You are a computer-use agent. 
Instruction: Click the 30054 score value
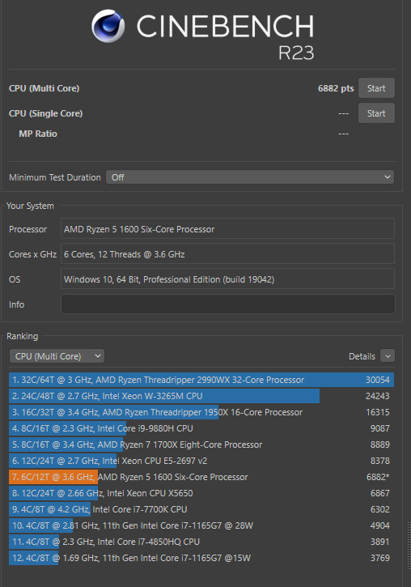(377, 380)
